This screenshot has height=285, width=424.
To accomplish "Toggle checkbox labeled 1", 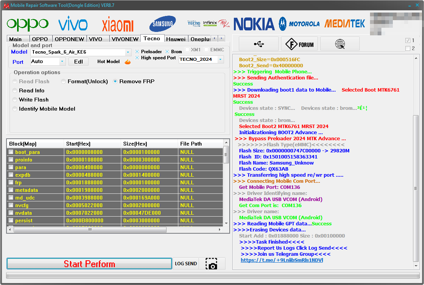I will 408,41.
